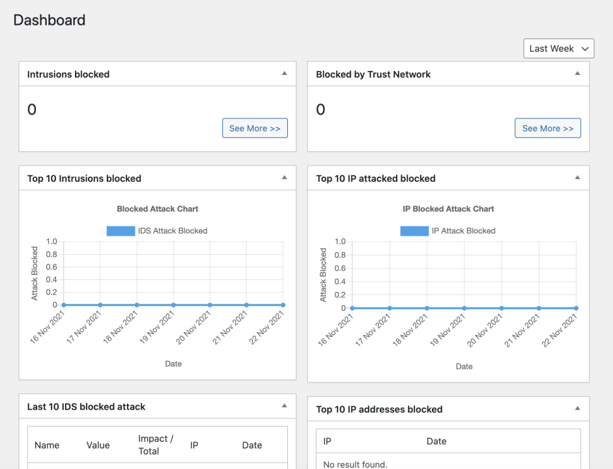Click Date column header in IDS attack table
613x469 pixels.
pyautogui.click(x=252, y=445)
